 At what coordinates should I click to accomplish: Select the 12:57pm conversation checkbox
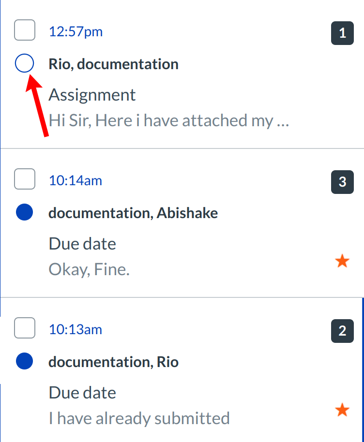25,30
